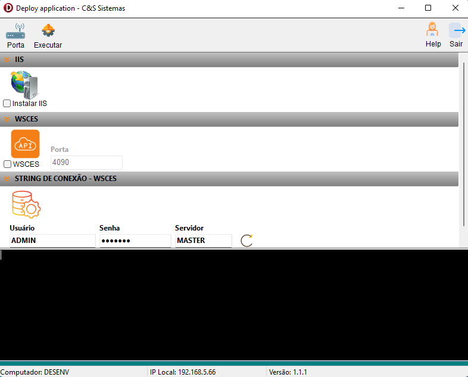Click the Versão: 1.1.1 status text

tap(288, 372)
